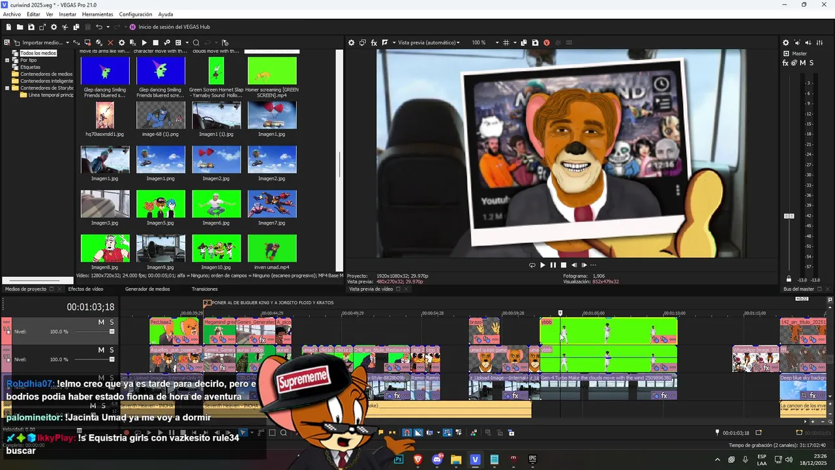
Task: Remove selected media with red X
Action: (x=110, y=42)
